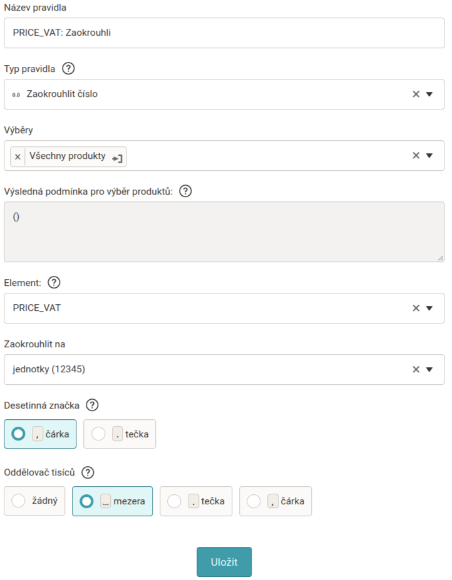This screenshot has width=452, height=580.
Task: Expand the Element dropdown arrow
Action: click(x=429, y=308)
